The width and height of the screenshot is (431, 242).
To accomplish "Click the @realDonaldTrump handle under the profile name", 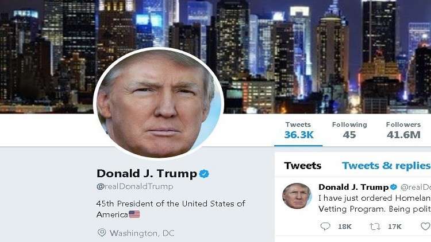I will point(134,186).
